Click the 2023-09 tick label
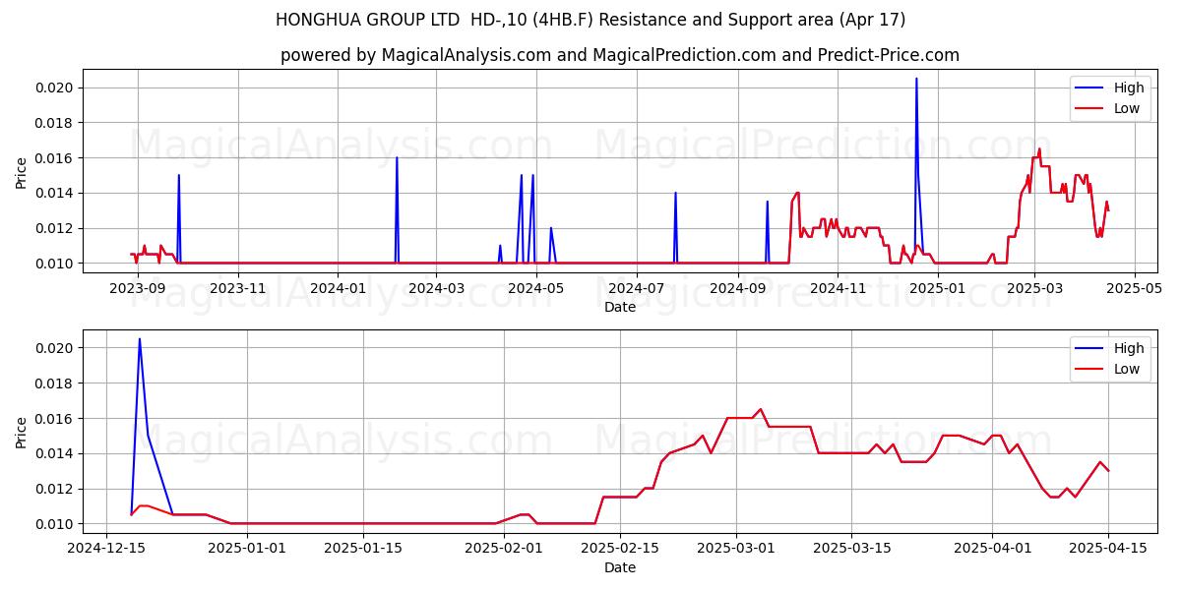Image resolution: width=1181 pixels, height=590 pixels. (137, 288)
